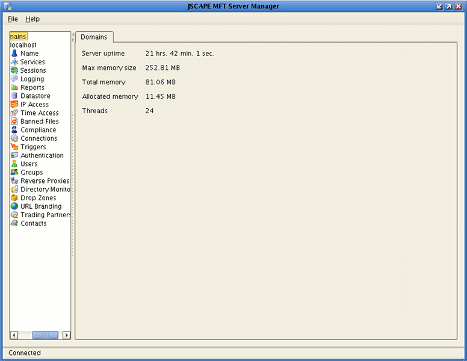Open the Users node
Screen dimensions: 467x361
tap(29, 164)
